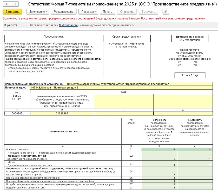The image size is (218, 190).
Task: Select row 07 column 3 value 2
Action: (x=159, y=184)
